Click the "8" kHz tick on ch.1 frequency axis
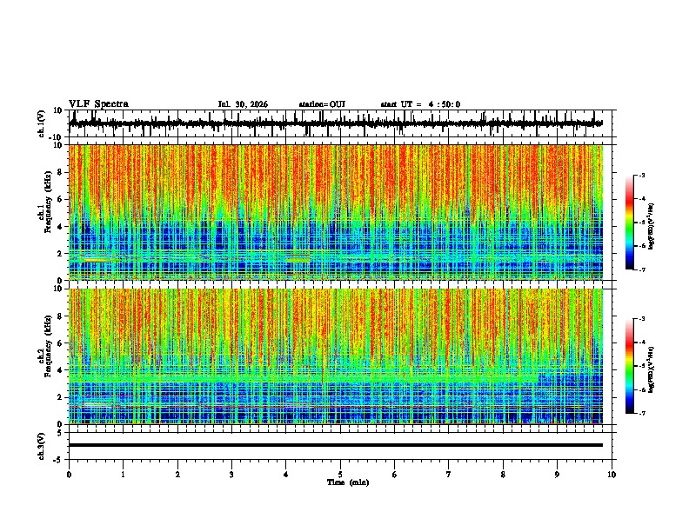 (60, 172)
